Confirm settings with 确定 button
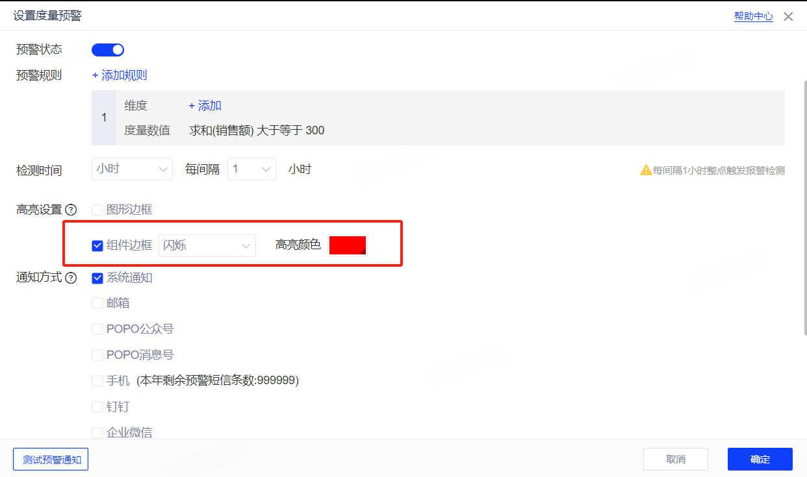Viewport: 807px width, 477px height. 760,459
